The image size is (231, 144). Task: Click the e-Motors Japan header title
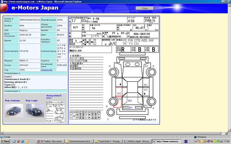click(35, 8)
